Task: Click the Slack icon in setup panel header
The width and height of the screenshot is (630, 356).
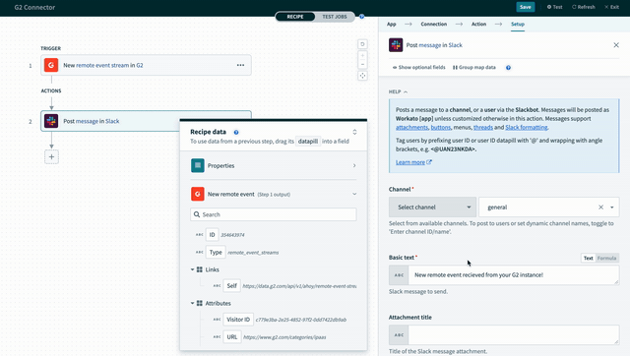Action: click(396, 45)
